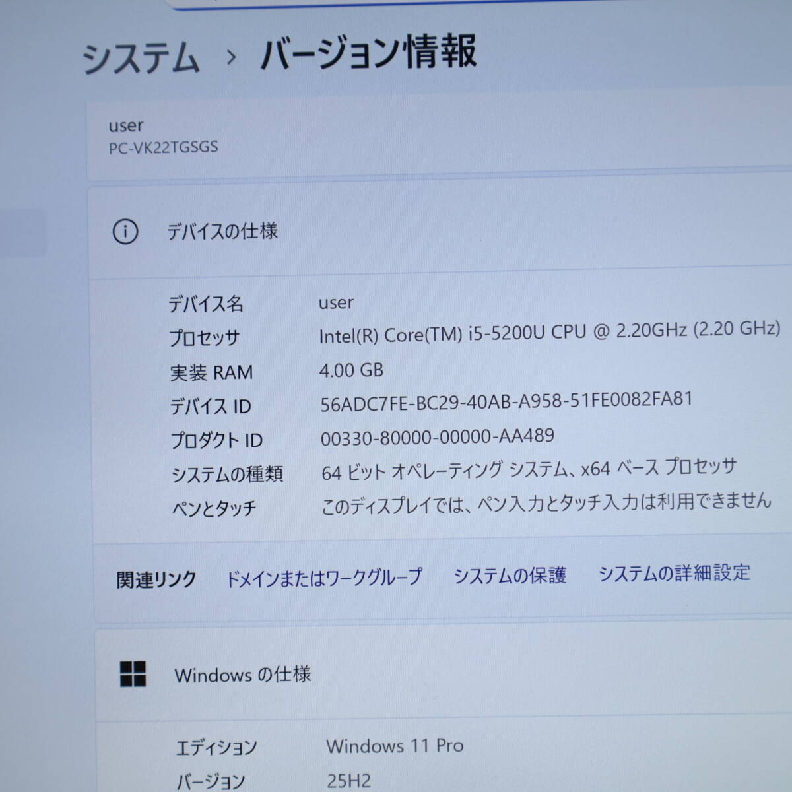Image resolution: width=792 pixels, height=792 pixels.
Task: Click the プロダクト ID label
Action: click(216, 440)
